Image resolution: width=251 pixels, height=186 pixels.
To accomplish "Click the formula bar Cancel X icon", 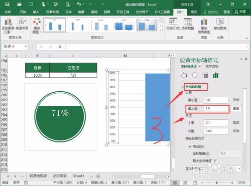I will tap(41, 47).
